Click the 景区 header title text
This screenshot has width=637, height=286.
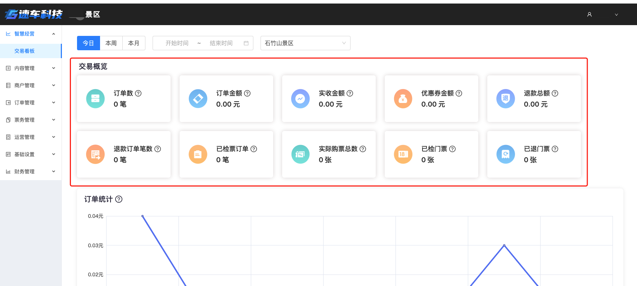[93, 14]
